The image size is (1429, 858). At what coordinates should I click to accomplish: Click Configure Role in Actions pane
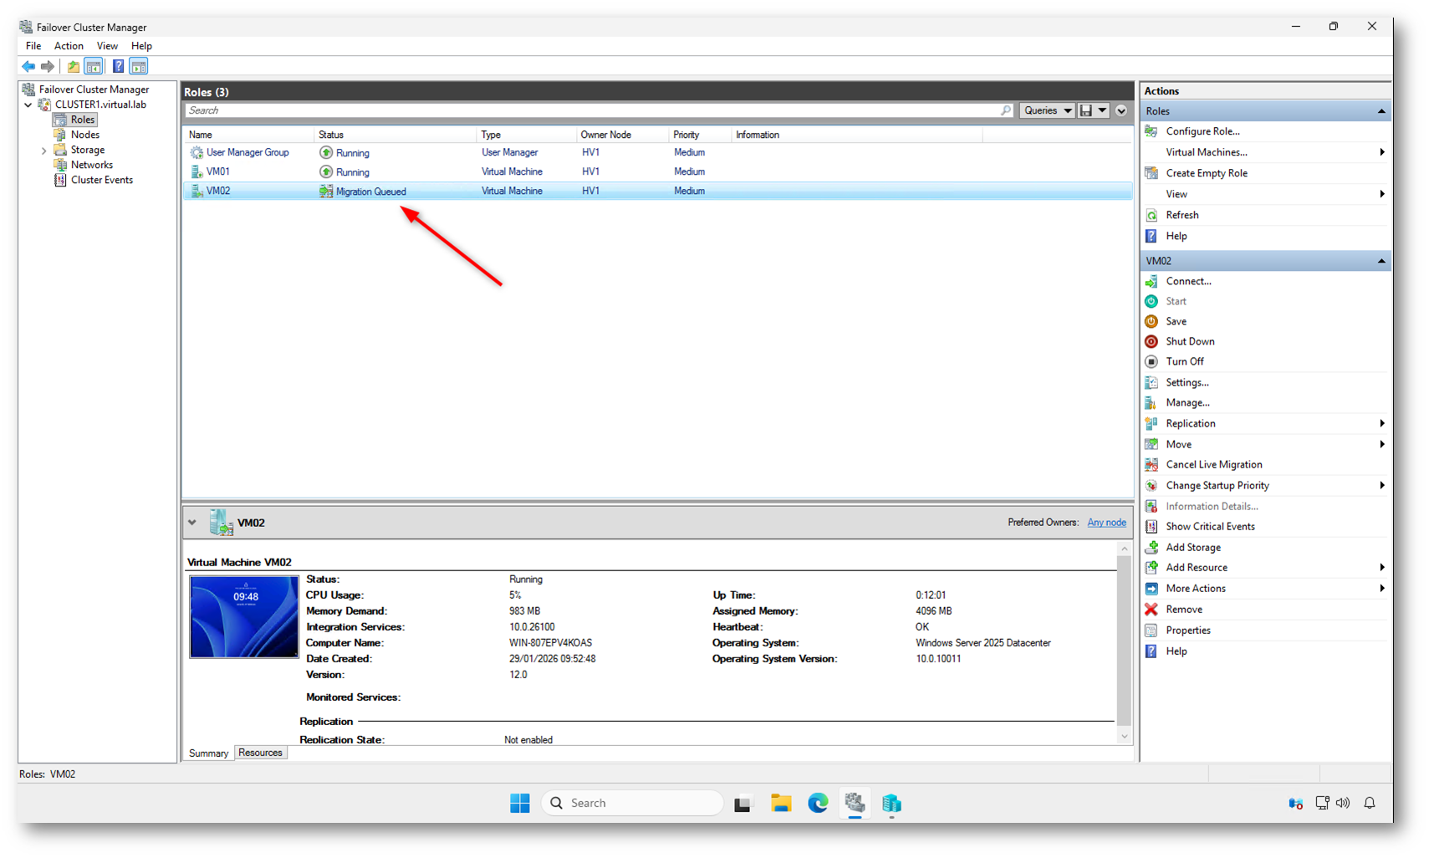coord(1202,131)
